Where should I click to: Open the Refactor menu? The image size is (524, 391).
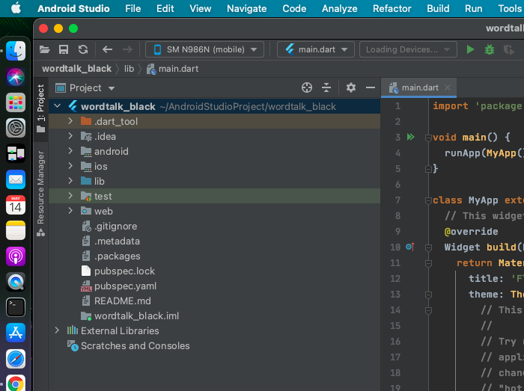point(392,8)
